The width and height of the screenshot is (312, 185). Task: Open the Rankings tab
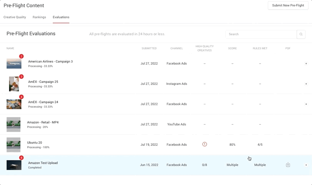point(39,17)
